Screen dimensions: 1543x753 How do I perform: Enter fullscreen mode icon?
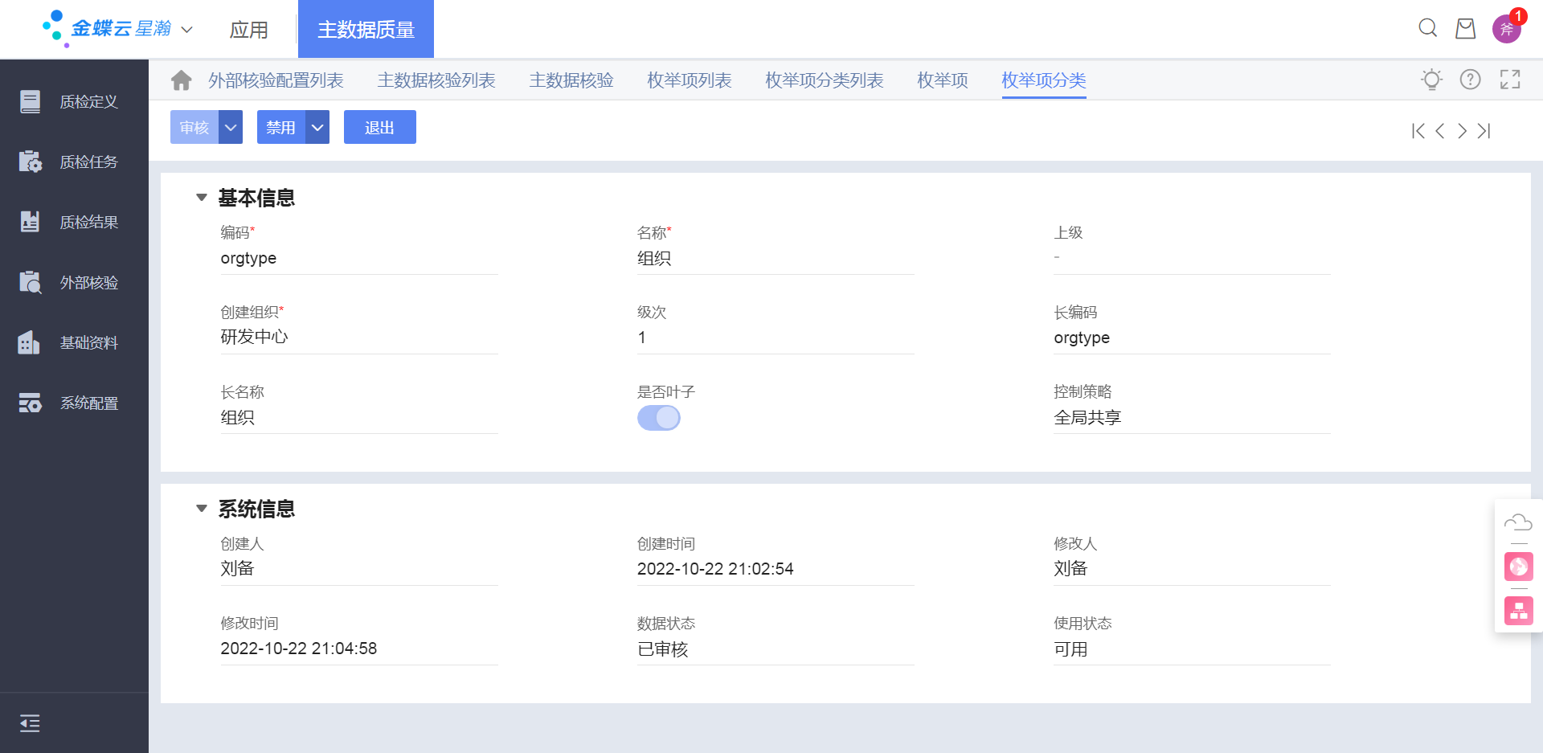pyautogui.click(x=1510, y=80)
